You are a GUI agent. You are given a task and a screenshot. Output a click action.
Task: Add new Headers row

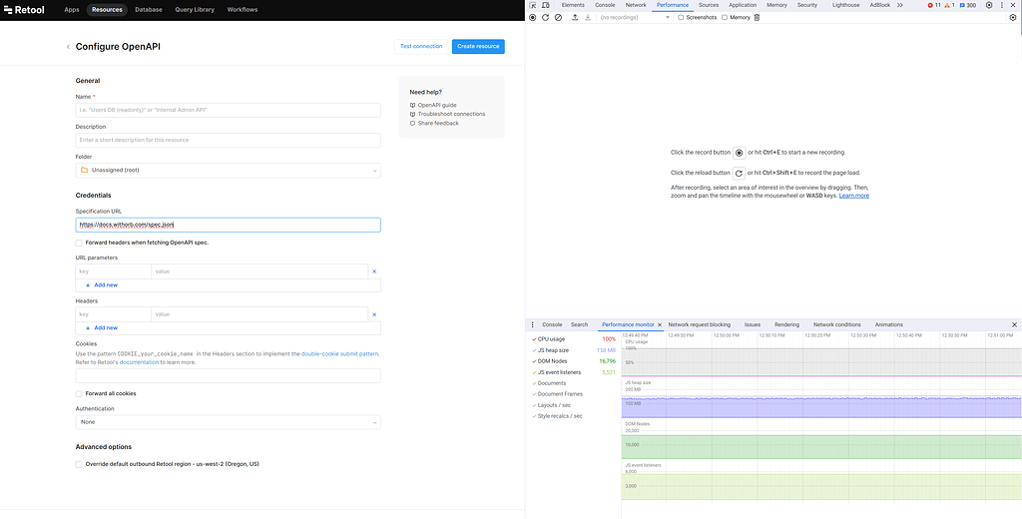pos(102,328)
